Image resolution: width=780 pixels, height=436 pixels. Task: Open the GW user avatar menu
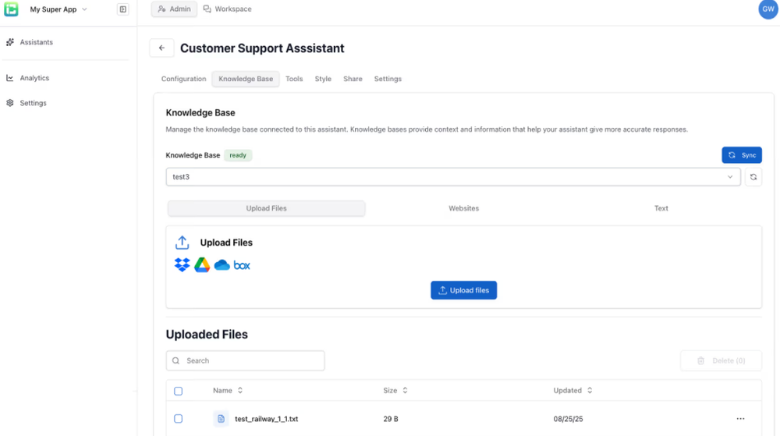point(768,9)
